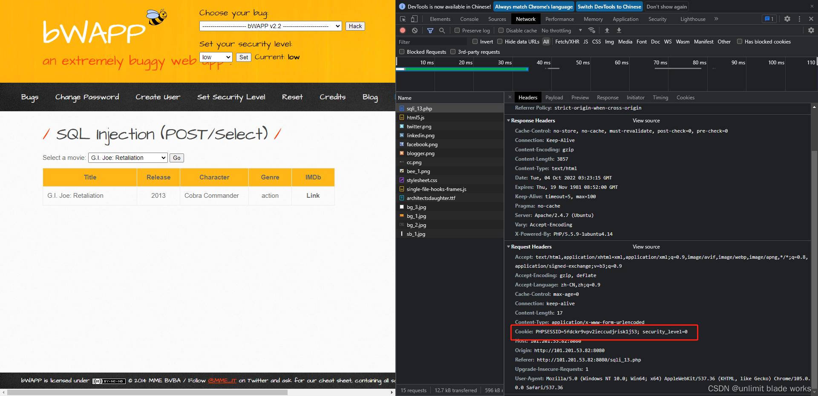Viewport: 818px width, 396px height.
Task: Export HAR file download icon
Action: coord(619,30)
